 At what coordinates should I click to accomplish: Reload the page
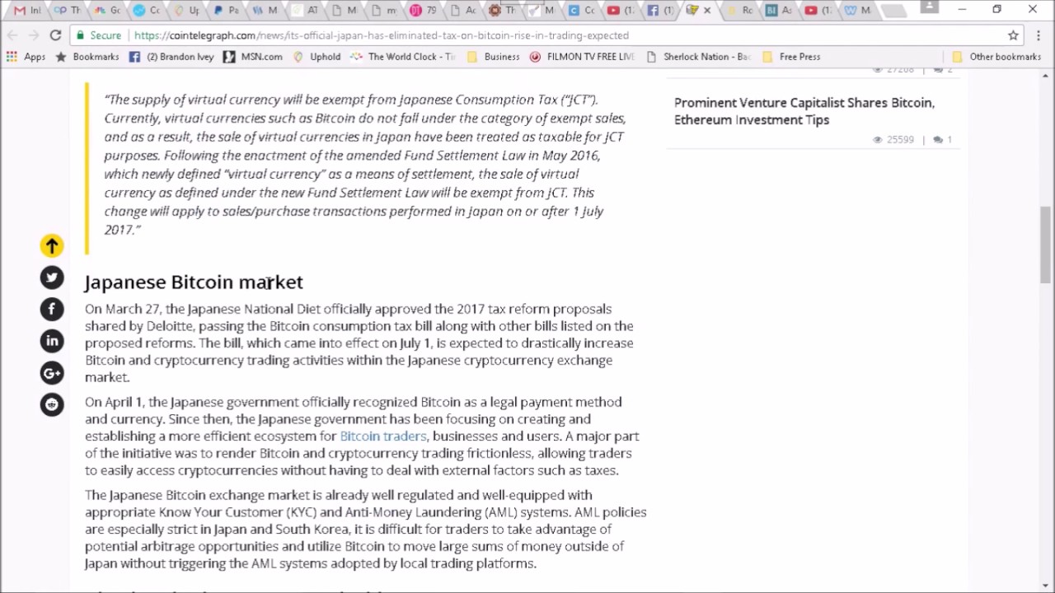tap(55, 35)
